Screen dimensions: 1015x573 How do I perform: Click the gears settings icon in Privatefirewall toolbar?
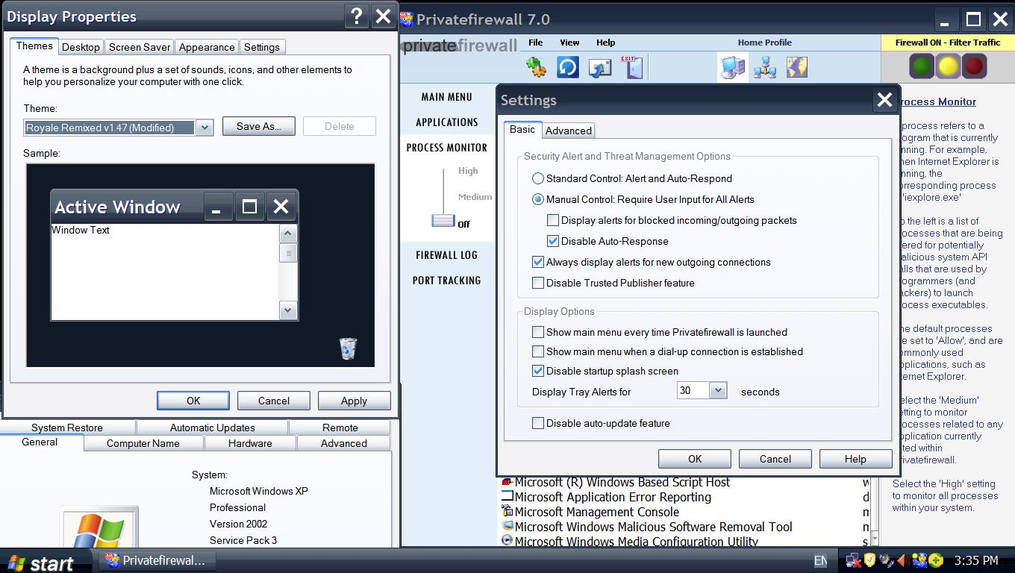coord(536,67)
